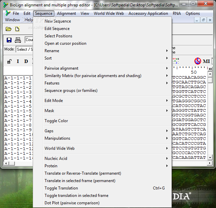The height and width of the screenshot is (208, 216).
Task: Click the MI toolbar button
Action: coord(206,61)
